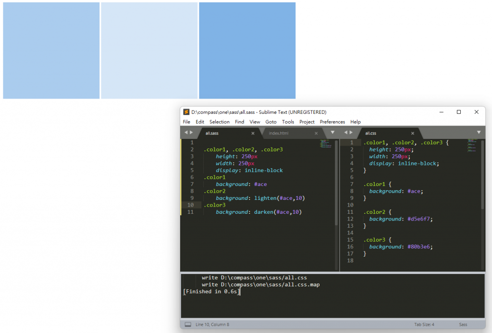Click the minimap of all.sass pane
The height and width of the screenshot is (333, 492).
[326, 144]
